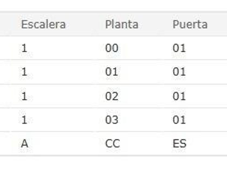Click Escalera 1 in Planta 03 row
The height and width of the screenshot is (170, 227).
pyautogui.click(x=24, y=120)
